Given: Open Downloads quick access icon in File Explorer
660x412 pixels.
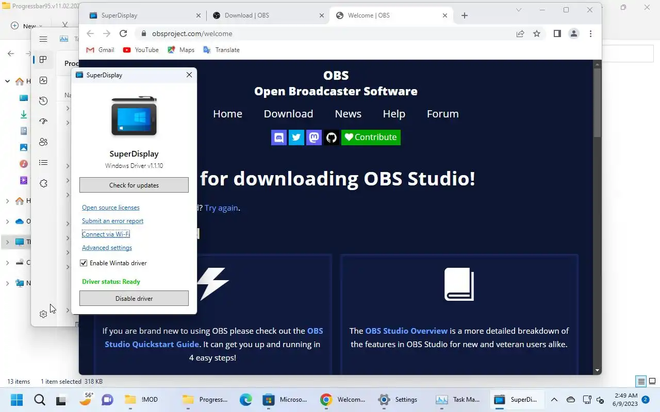Looking at the screenshot, I should [24, 114].
